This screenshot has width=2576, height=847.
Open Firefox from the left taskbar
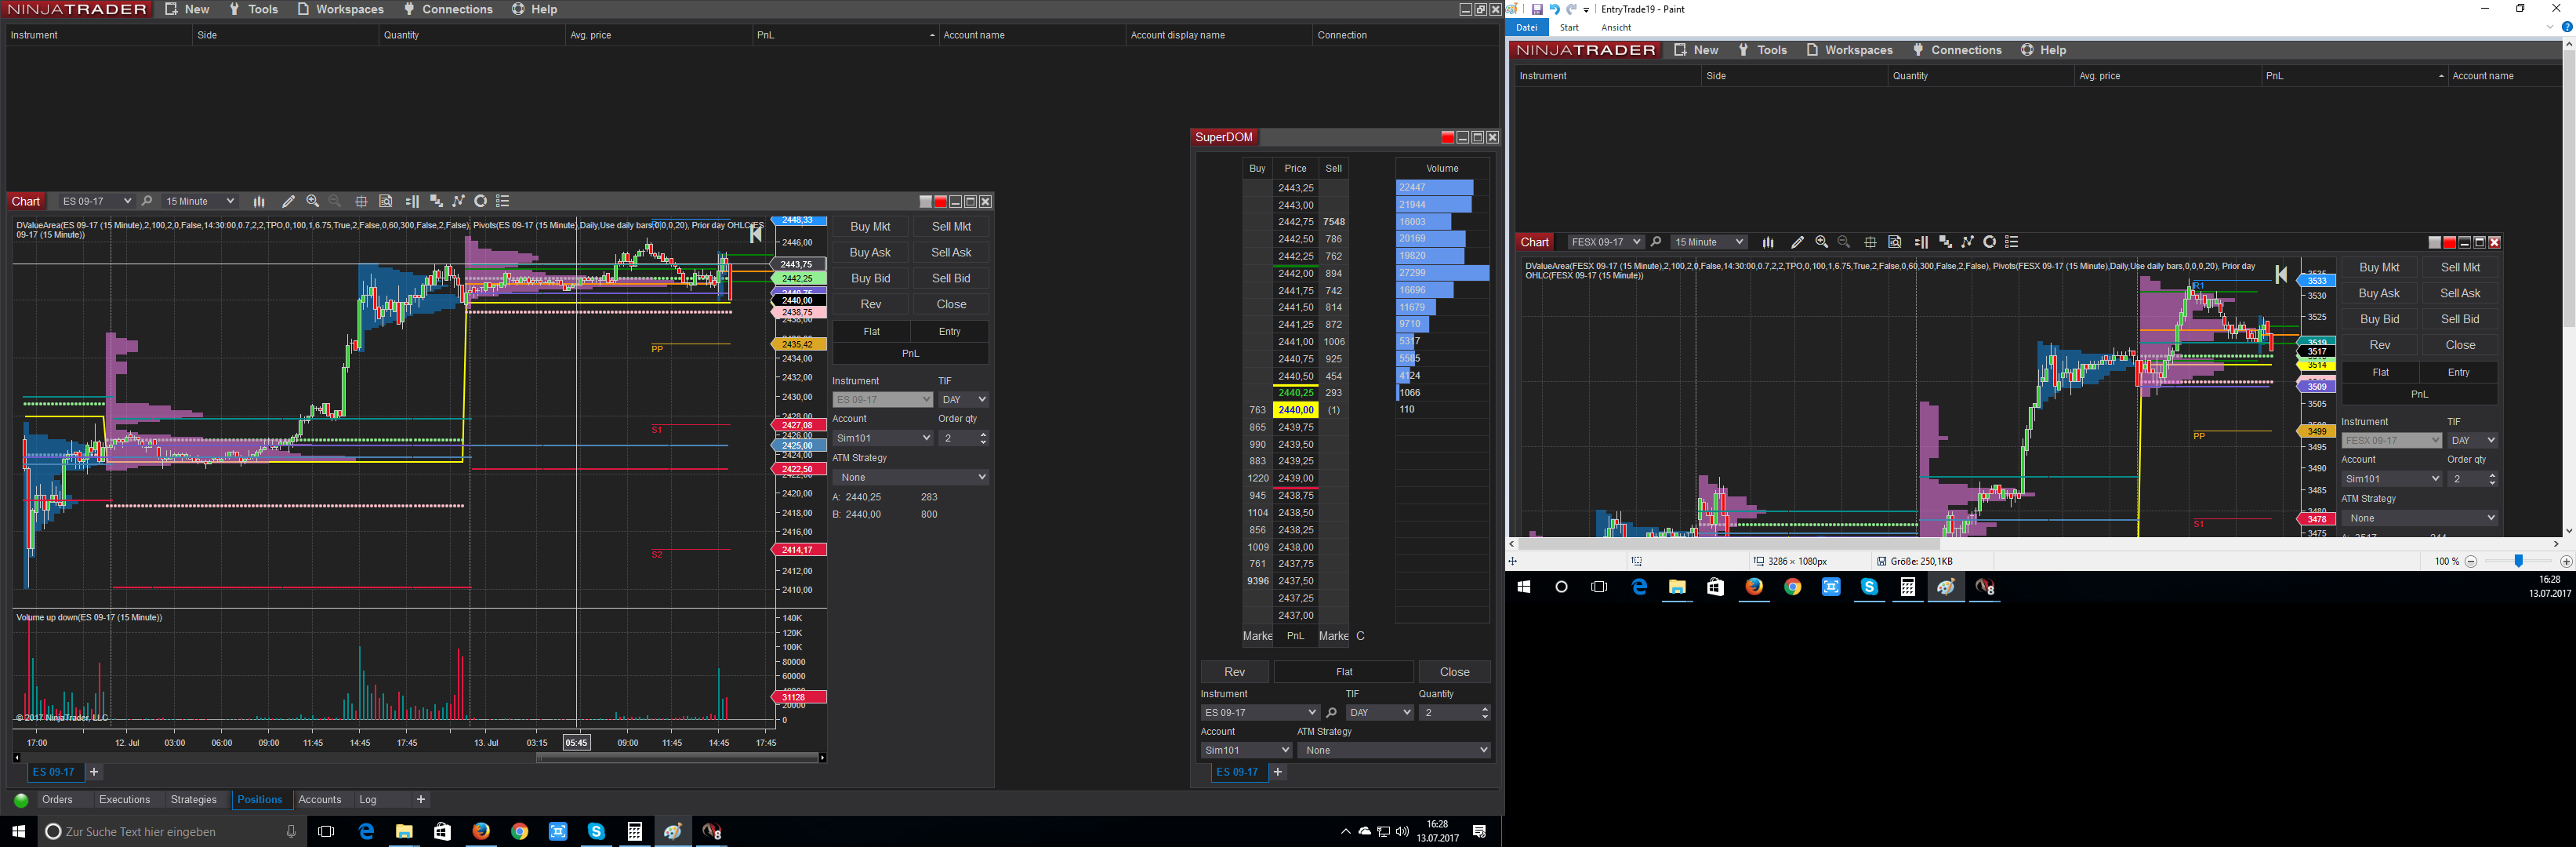481,831
